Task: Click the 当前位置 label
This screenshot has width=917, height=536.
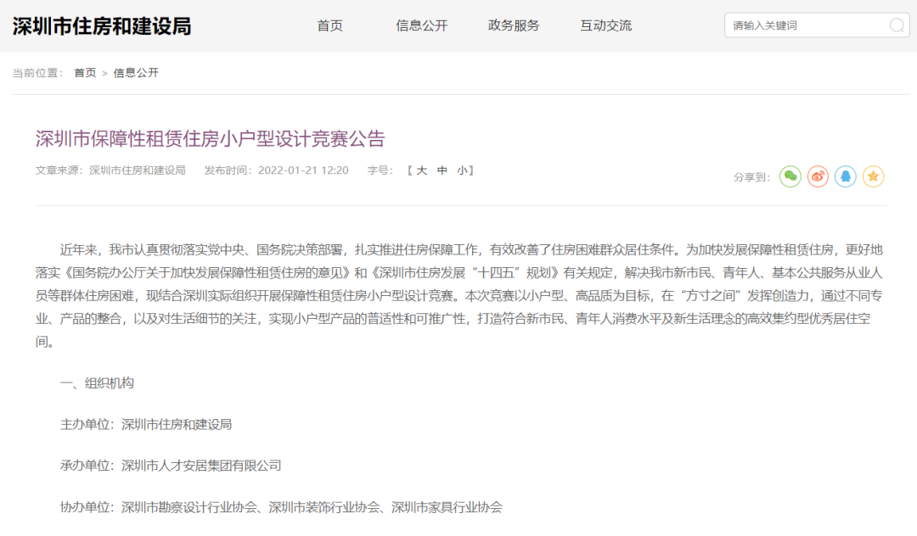Action: [37, 73]
